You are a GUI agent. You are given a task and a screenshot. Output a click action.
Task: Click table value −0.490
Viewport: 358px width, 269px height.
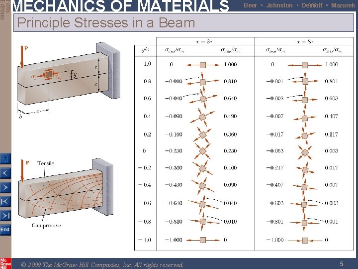click(x=174, y=185)
